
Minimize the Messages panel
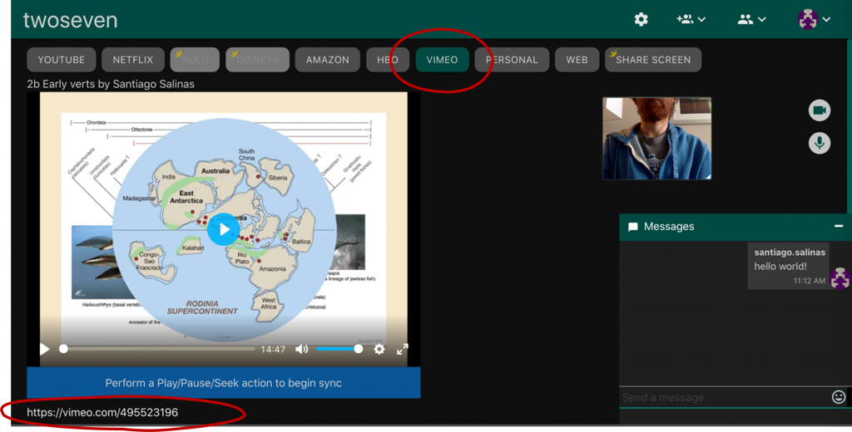tap(839, 226)
